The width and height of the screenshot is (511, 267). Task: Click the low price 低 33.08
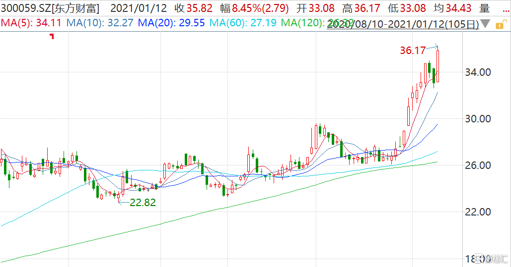[x=407, y=8]
